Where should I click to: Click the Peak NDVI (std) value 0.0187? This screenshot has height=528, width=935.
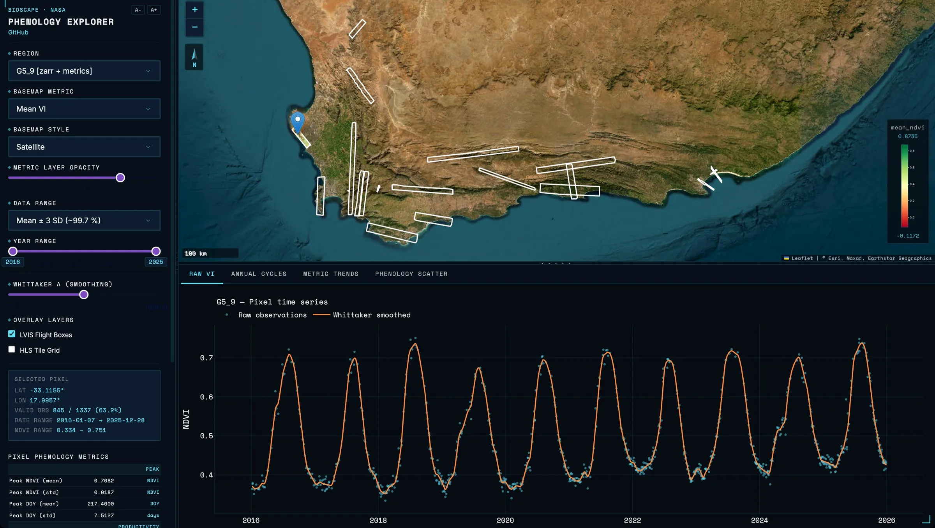(x=104, y=492)
